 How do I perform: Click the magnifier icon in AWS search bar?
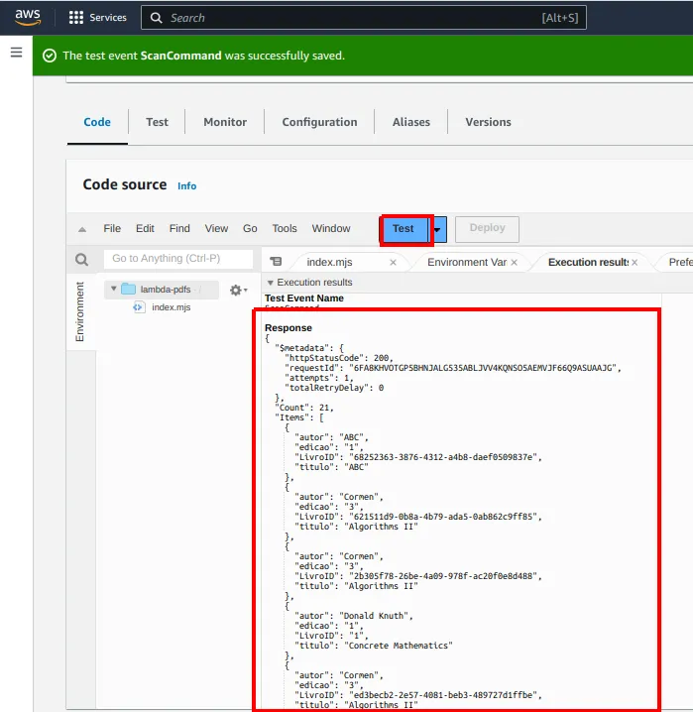156,18
